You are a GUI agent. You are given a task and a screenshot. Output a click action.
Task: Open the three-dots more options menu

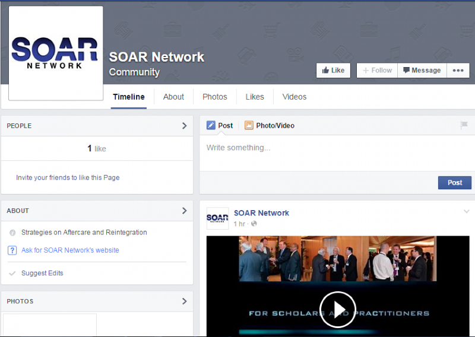458,71
